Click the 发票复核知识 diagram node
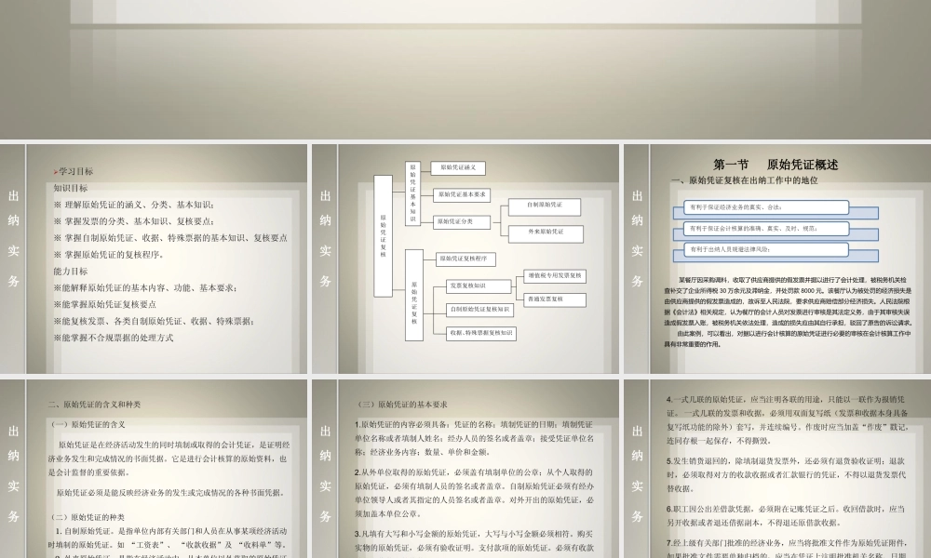Image resolution: width=931 pixels, height=558 pixels. pos(479,286)
